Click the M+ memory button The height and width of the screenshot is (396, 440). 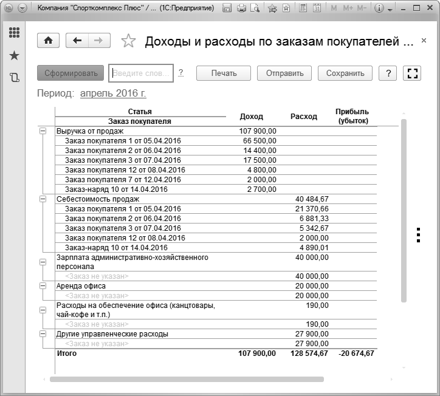point(348,8)
